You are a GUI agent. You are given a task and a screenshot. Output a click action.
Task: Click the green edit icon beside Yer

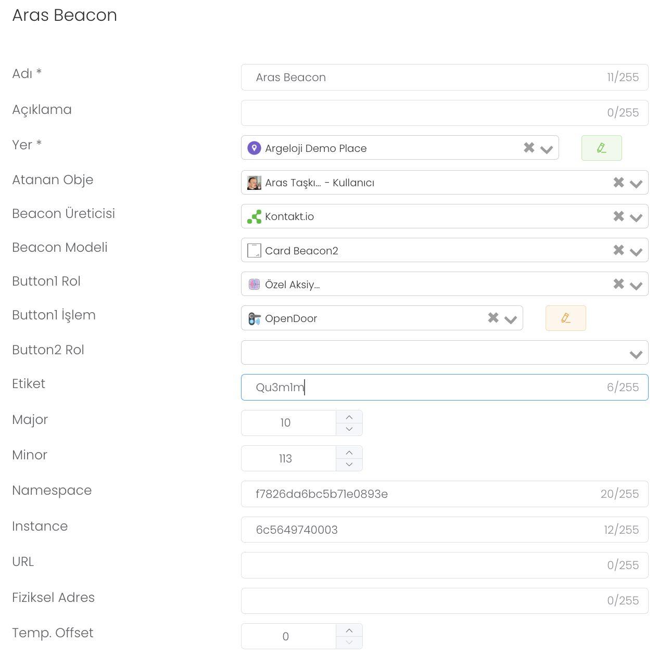601,148
